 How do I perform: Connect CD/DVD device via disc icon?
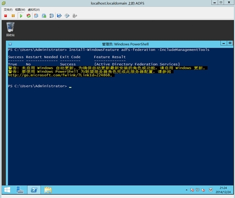coord(67,16)
